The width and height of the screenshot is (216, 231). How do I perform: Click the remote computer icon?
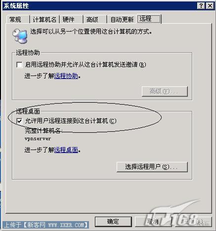pos(20,36)
